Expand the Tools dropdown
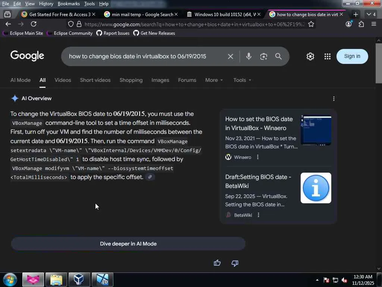The width and height of the screenshot is (382, 287). pos(242,80)
